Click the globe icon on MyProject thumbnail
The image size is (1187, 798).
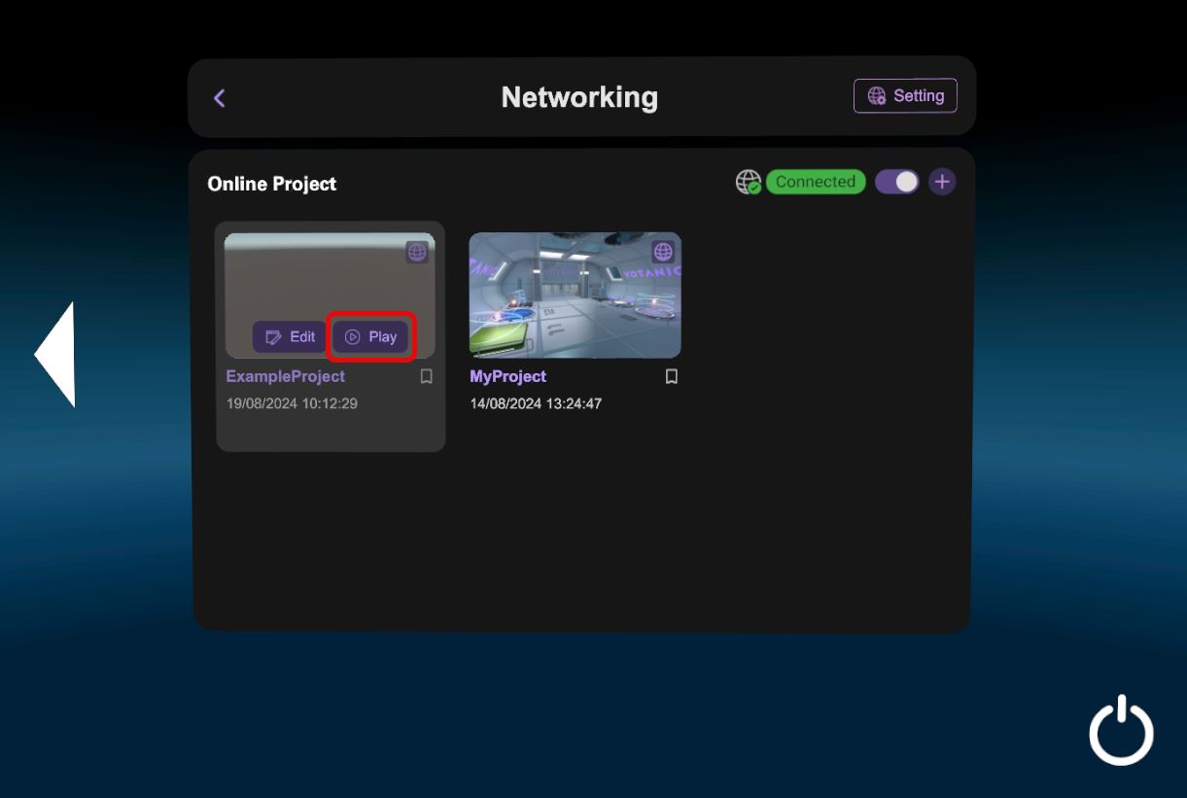tap(663, 253)
